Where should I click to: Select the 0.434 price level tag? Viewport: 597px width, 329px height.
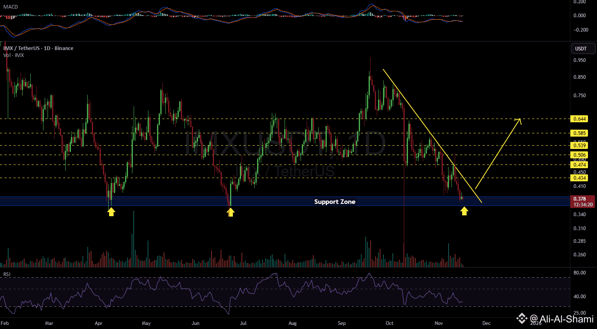tap(579, 178)
